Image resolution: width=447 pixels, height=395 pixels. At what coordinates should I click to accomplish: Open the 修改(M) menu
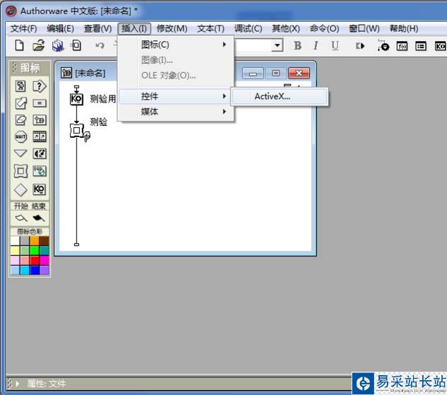[172, 29]
